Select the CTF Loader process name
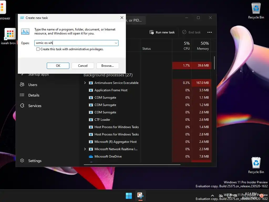Screen dimensions: 269x202 pos(102,120)
